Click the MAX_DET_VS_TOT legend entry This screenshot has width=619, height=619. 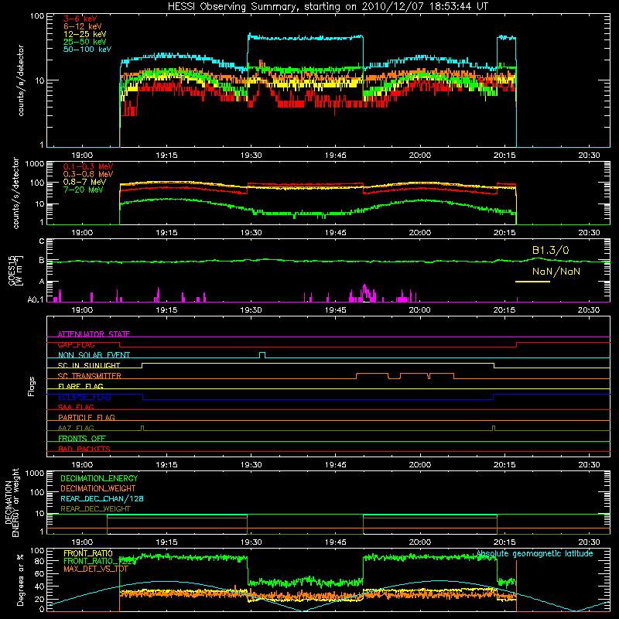(95, 569)
